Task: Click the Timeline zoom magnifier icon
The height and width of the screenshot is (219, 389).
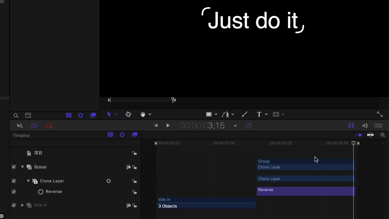Action: click(383, 135)
